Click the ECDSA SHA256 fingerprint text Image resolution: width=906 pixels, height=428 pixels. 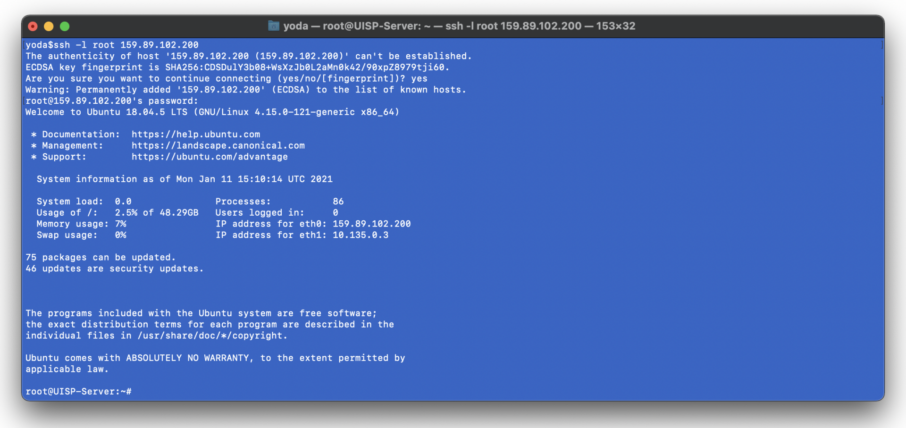305,67
